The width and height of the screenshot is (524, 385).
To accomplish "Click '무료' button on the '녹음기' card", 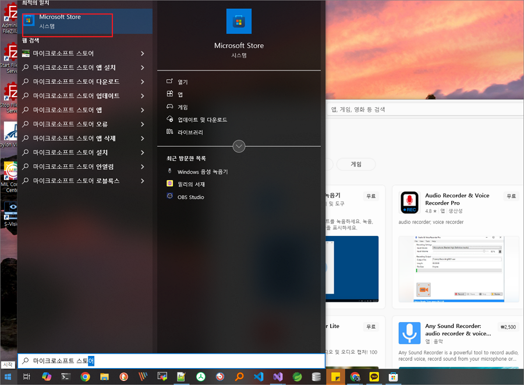I will (x=371, y=196).
